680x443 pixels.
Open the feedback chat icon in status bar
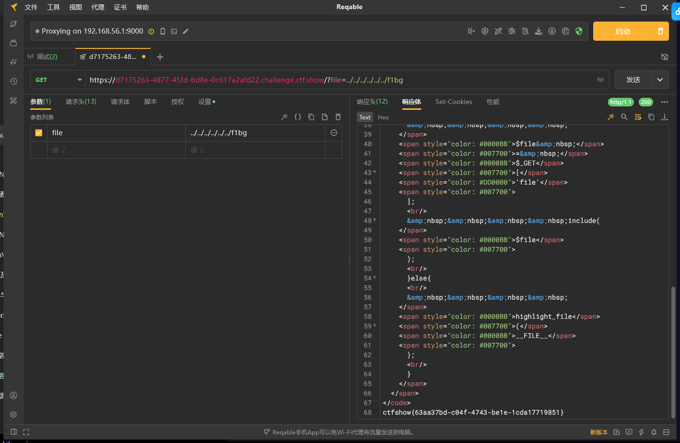pos(629,432)
